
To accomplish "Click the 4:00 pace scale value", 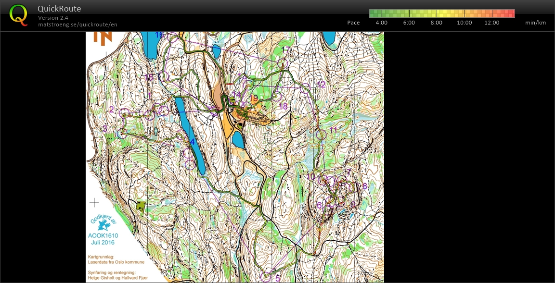I will pos(381,23).
